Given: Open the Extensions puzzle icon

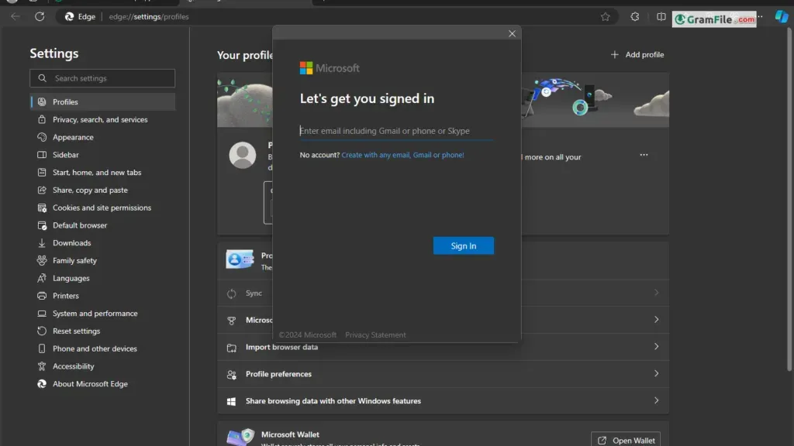Looking at the screenshot, I should (634, 17).
